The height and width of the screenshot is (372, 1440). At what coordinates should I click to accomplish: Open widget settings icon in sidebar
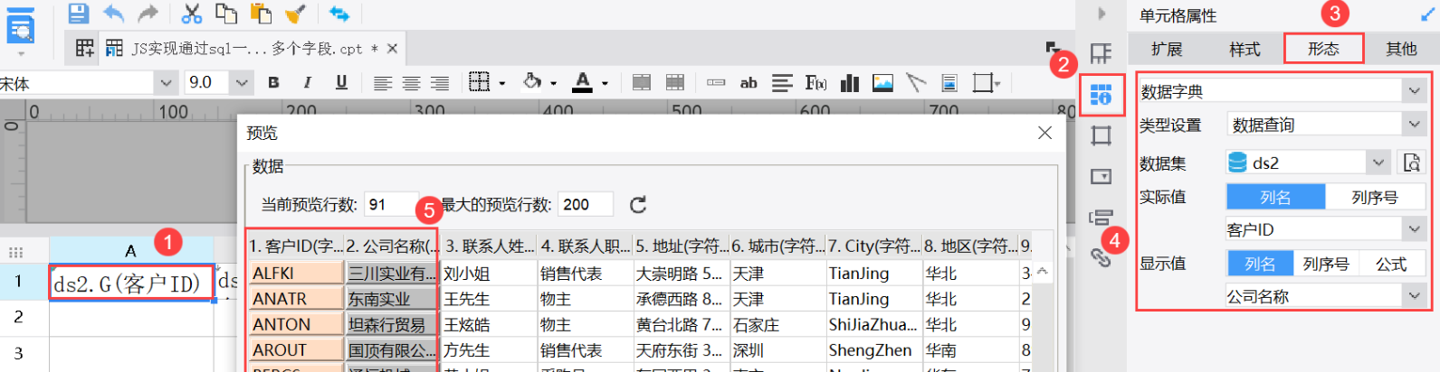[1101, 176]
